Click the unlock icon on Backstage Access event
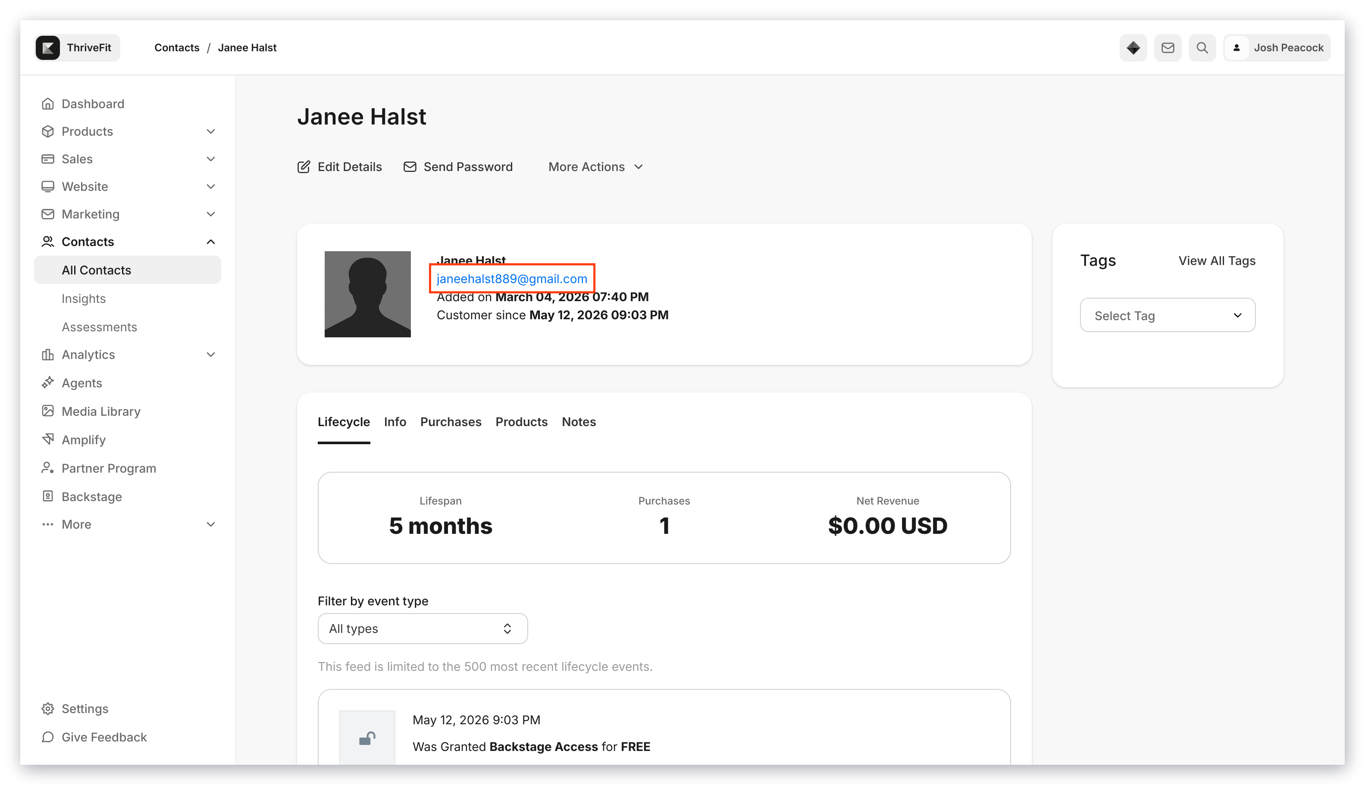This screenshot has width=1365, height=785. click(x=367, y=738)
